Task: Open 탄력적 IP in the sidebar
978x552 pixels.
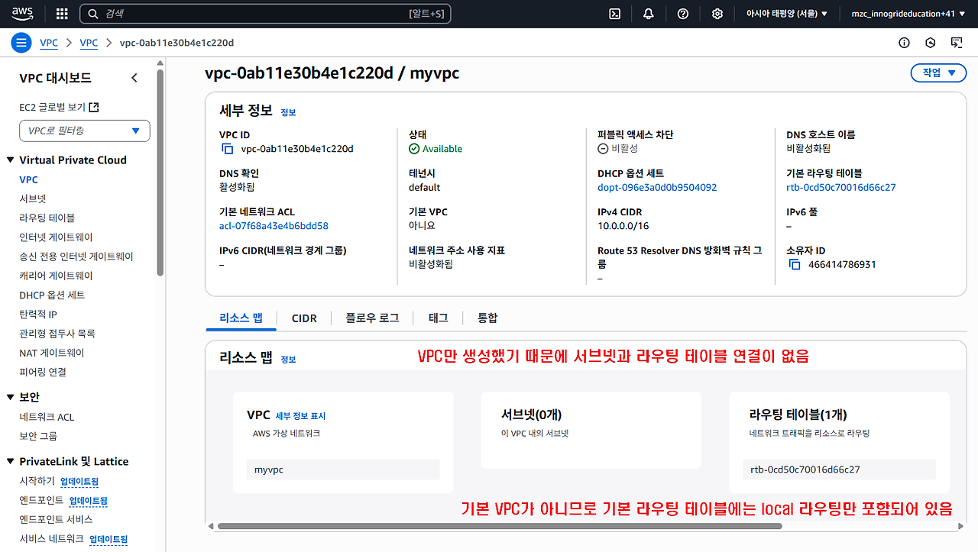Action: pyautogui.click(x=38, y=315)
